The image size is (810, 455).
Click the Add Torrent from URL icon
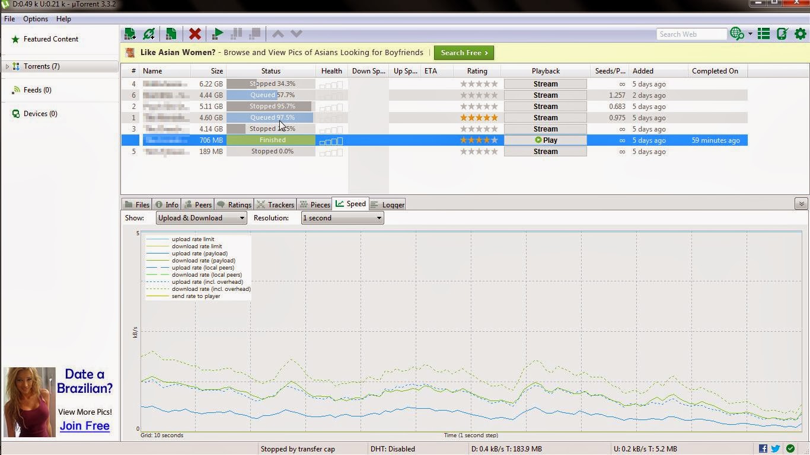click(149, 34)
